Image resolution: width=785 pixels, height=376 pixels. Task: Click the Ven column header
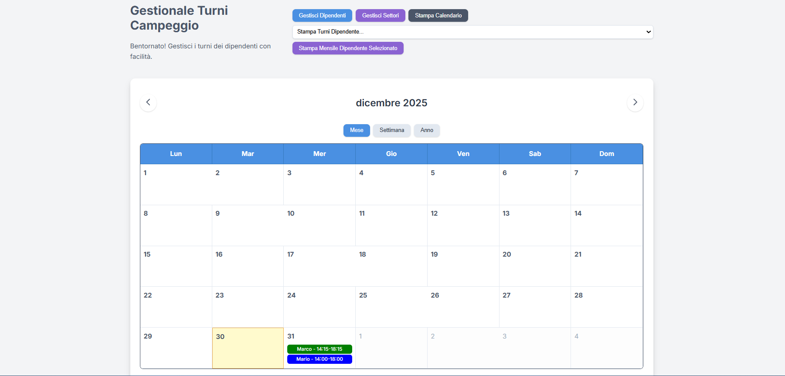[x=463, y=154]
